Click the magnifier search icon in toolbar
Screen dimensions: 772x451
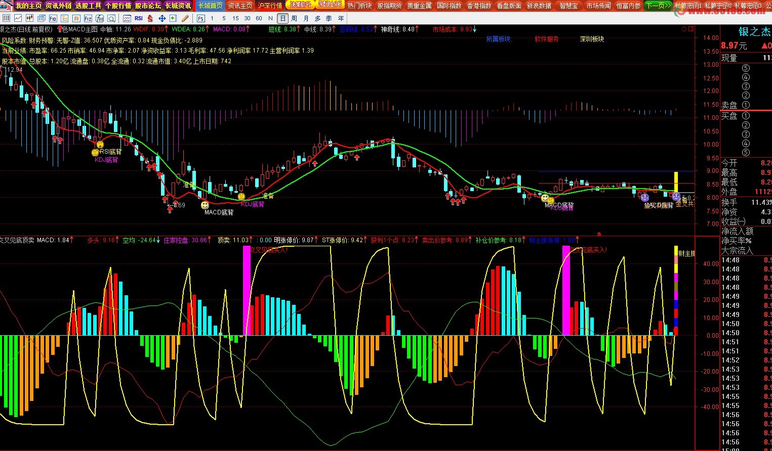[112, 18]
